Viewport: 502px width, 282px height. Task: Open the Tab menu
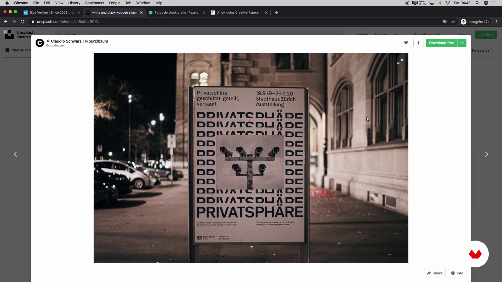click(128, 3)
